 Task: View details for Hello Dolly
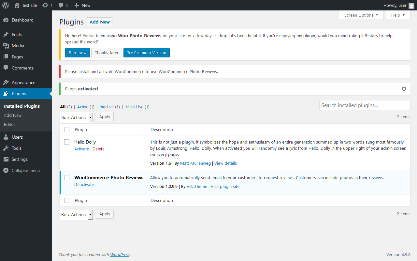[225, 163]
